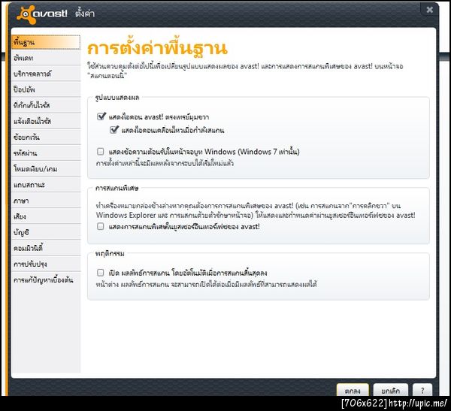
Task: Open the บริการคลาวด์ tab
Action: coord(46,74)
